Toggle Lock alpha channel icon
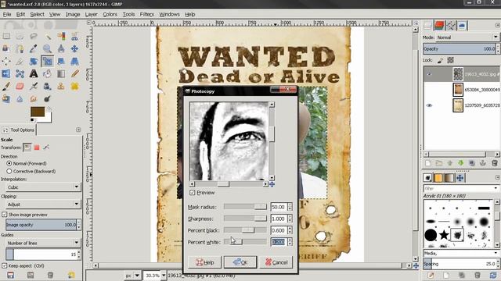 [451, 60]
